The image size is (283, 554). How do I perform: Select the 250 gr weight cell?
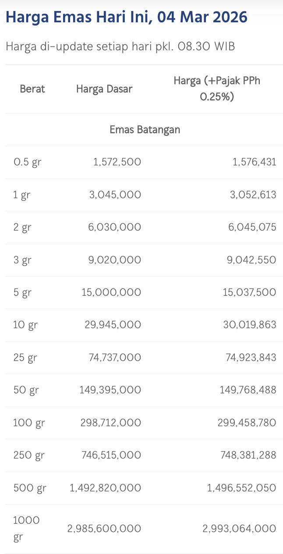29,456
